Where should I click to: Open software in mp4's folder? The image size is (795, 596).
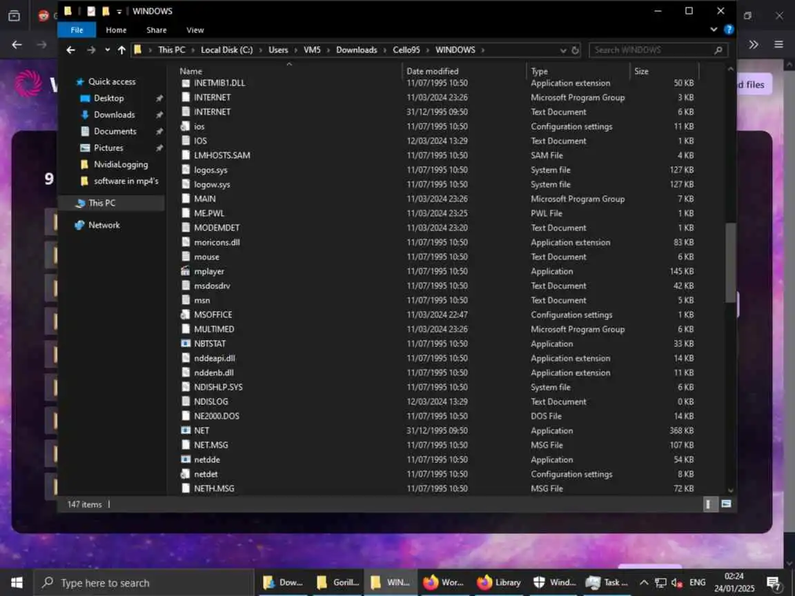[126, 181]
